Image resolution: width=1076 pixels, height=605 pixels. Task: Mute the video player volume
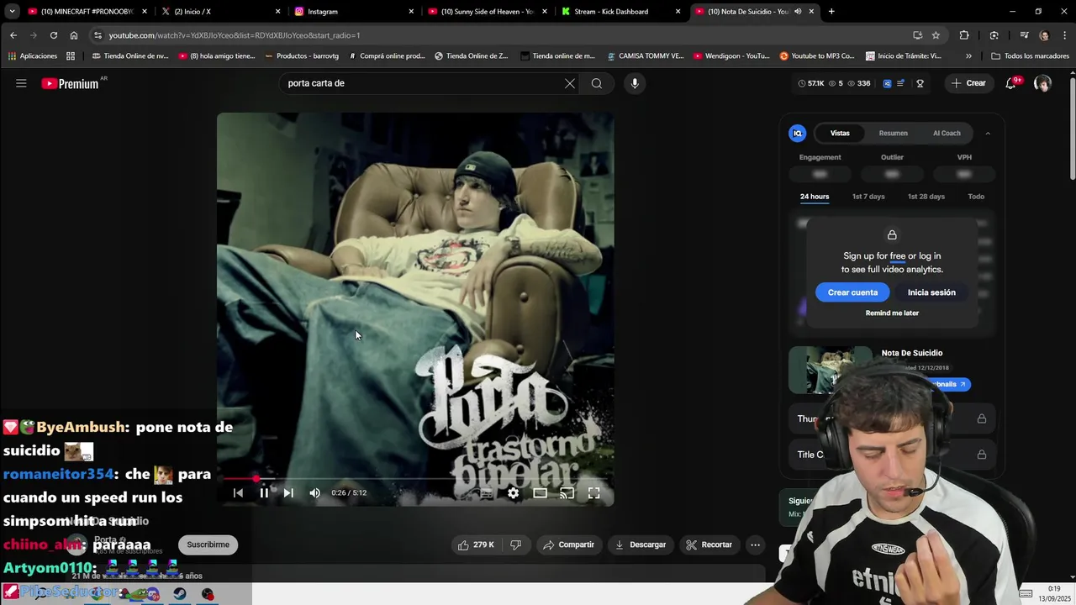pyautogui.click(x=314, y=493)
